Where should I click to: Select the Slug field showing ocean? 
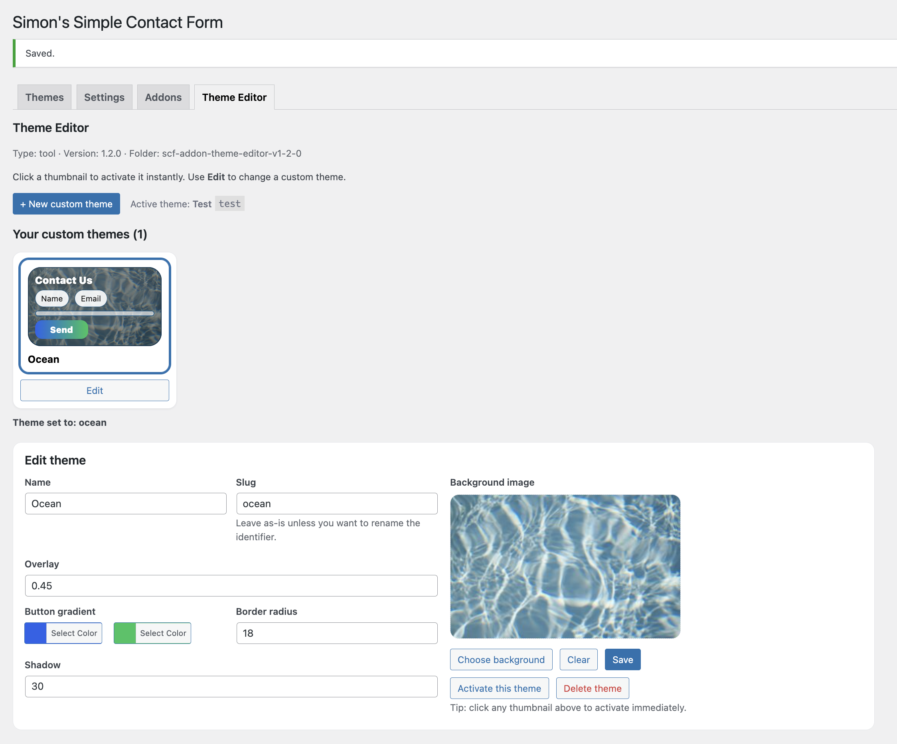pyautogui.click(x=337, y=503)
